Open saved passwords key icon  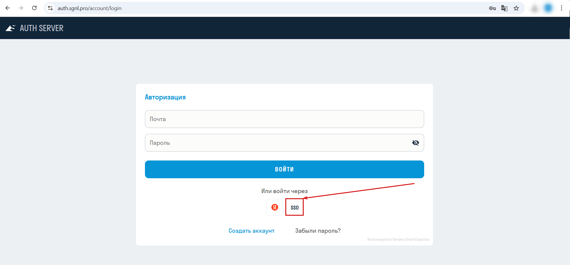pyautogui.click(x=492, y=8)
